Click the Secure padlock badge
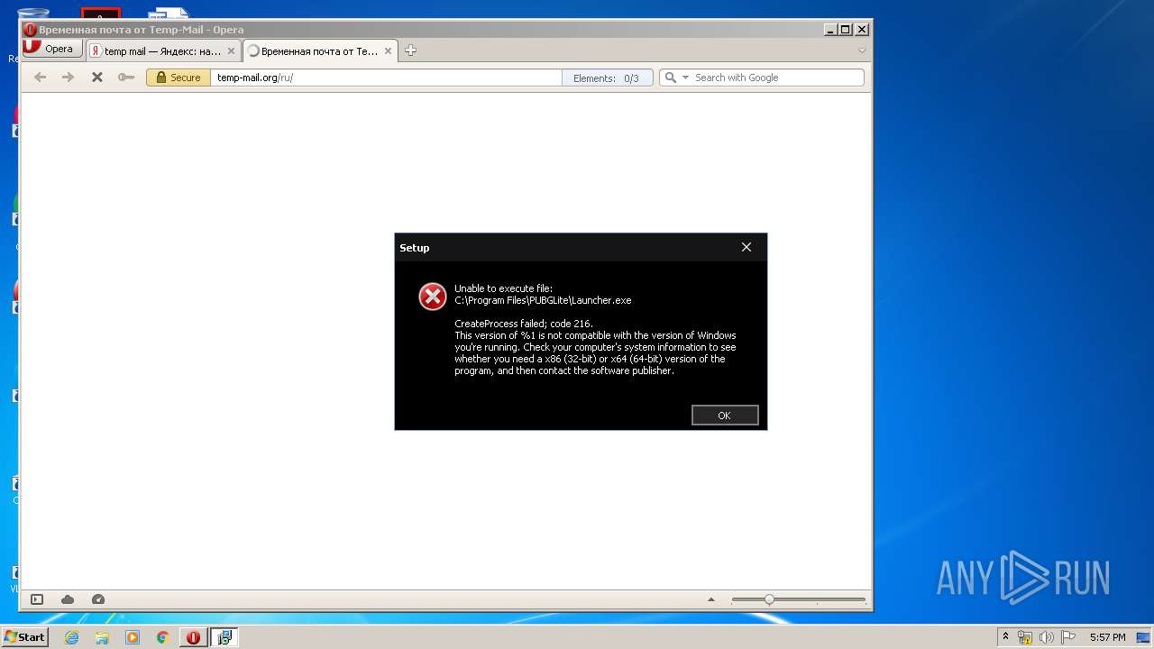 click(x=179, y=78)
